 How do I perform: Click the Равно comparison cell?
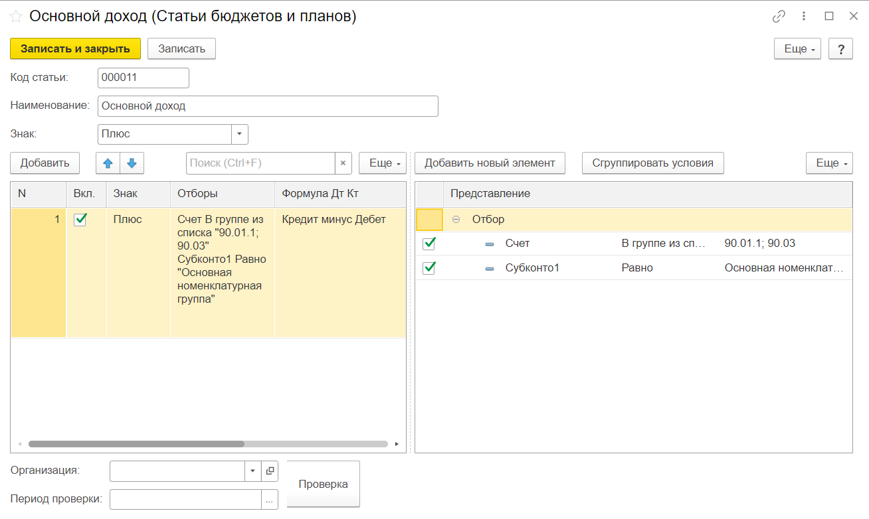pyautogui.click(x=637, y=268)
